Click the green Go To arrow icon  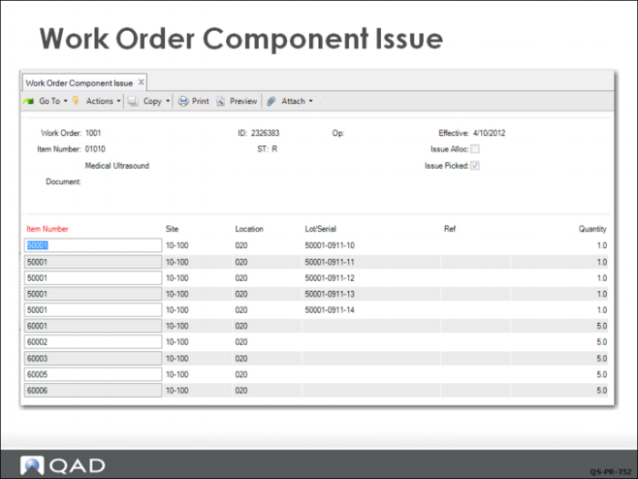28,101
